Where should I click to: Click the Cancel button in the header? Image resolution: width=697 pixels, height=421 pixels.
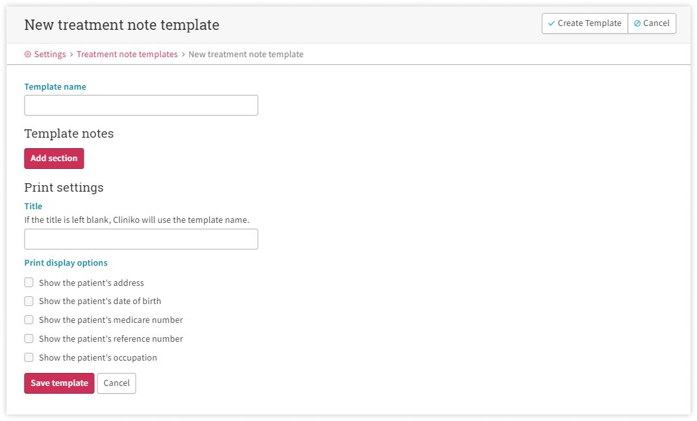coord(652,23)
